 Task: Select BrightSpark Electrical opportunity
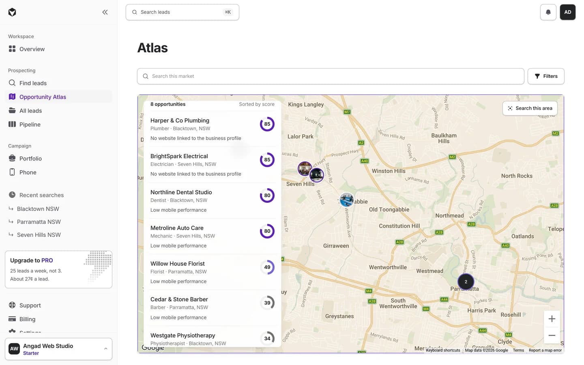[213, 164]
